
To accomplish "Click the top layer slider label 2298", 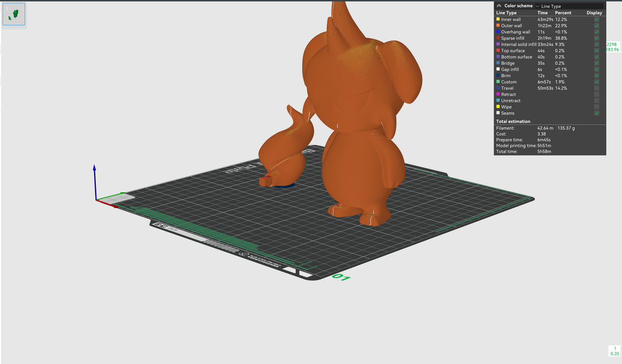I will coord(612,44).
